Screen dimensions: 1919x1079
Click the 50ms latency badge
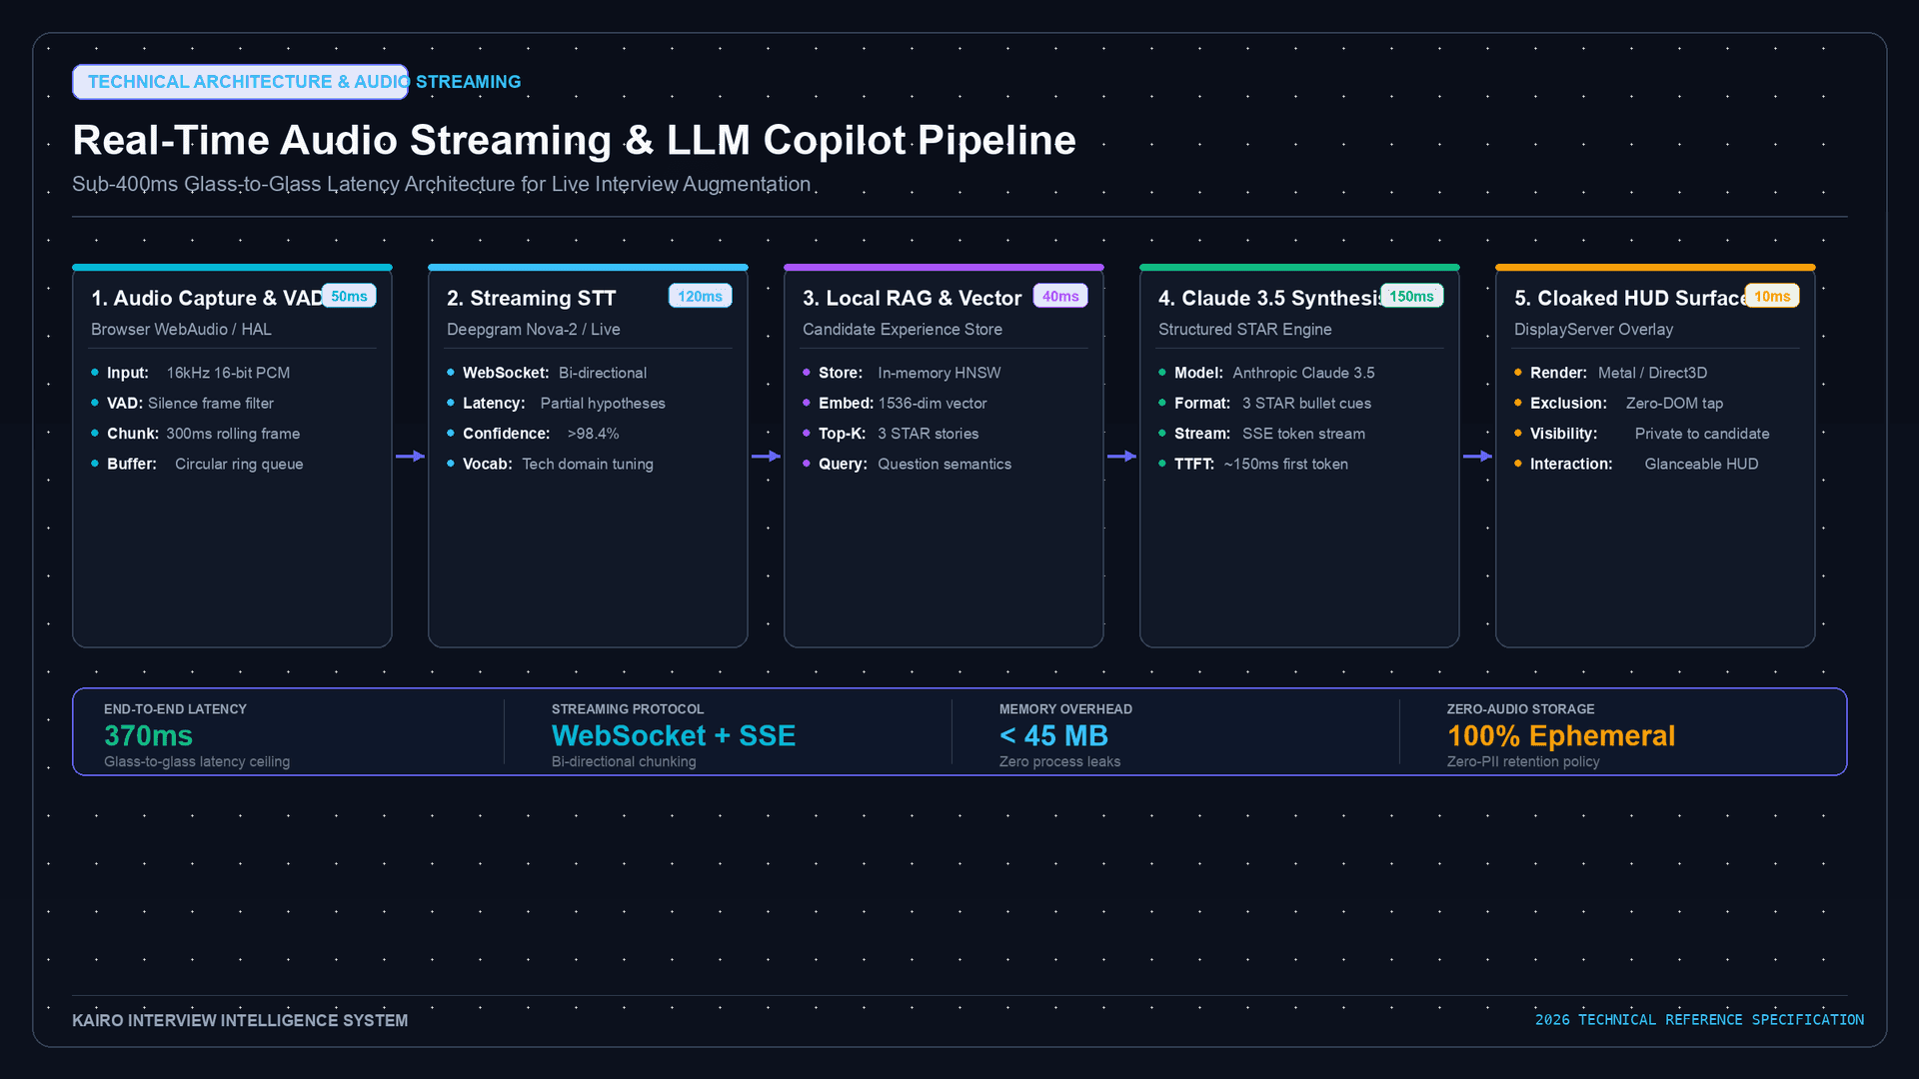(x=349, y=296)
